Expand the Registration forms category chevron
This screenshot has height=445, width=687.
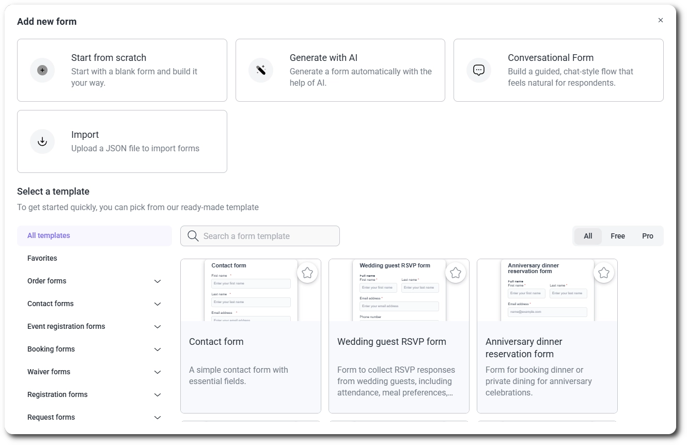[158, 395]
